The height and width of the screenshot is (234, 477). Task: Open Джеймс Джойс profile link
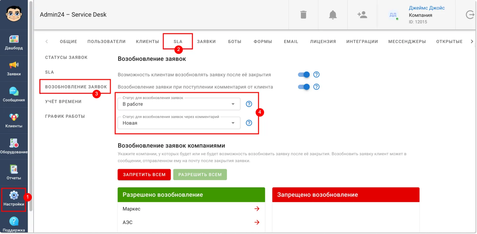coord(426,8)
